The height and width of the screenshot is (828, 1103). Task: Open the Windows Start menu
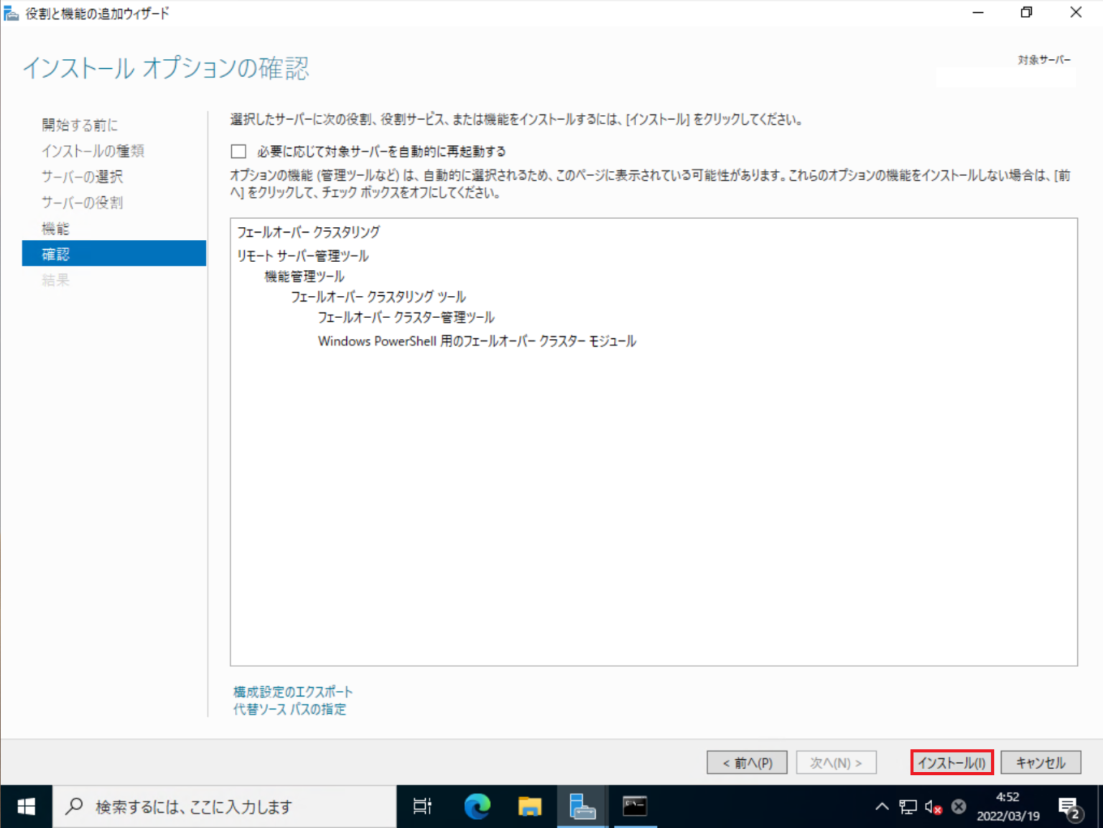[x=26, y=806]
